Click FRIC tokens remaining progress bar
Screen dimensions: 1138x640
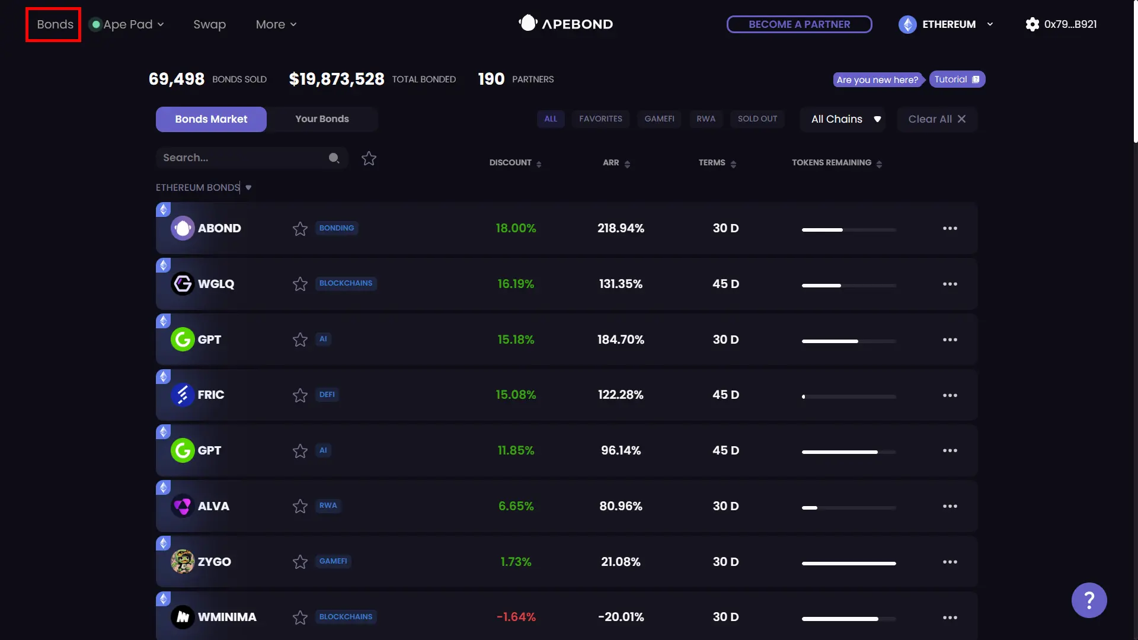849,396
